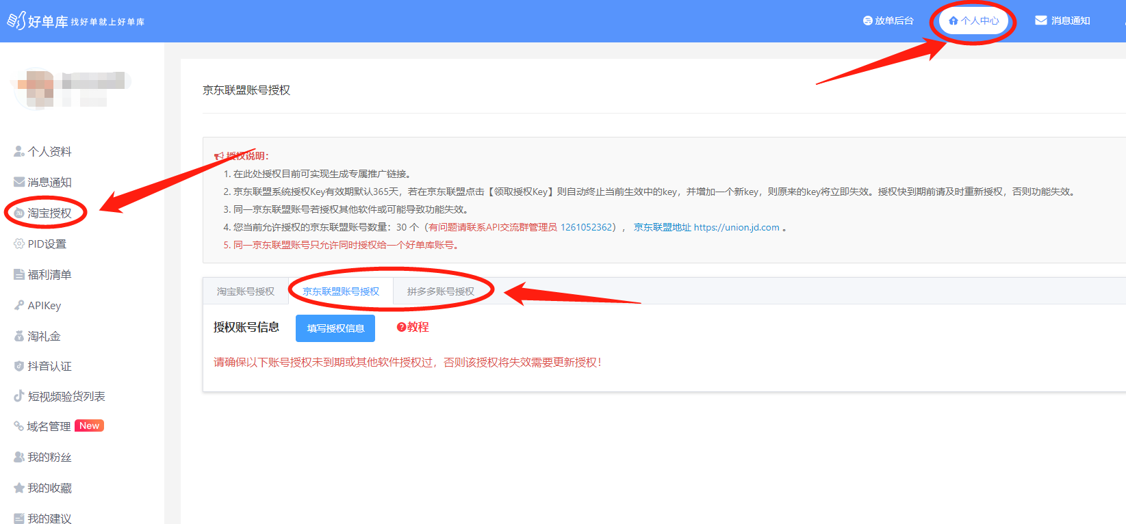This screenshot has width=1126, height=524.
Task: Open 我的建议 menu entry
Action: [49, 518]
